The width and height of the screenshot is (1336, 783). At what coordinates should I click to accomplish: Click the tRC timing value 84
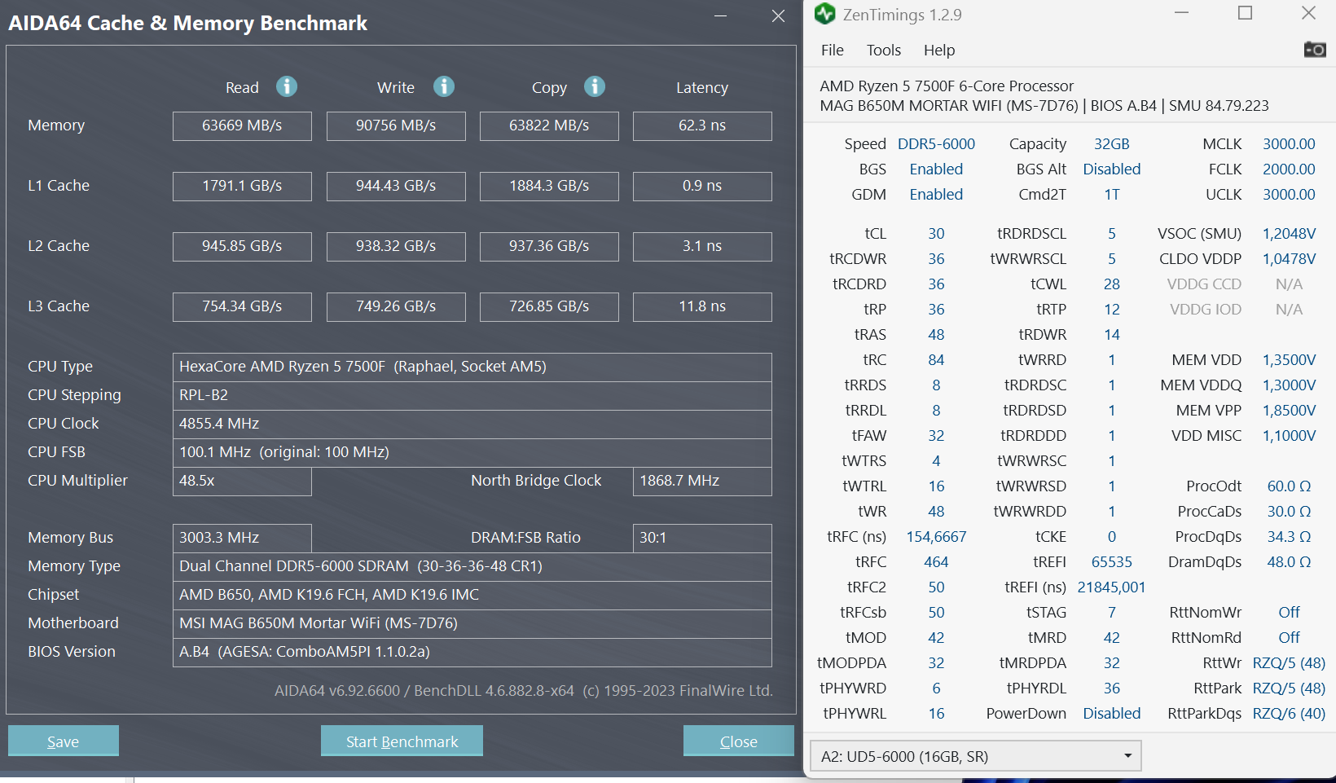pyautogui.click(x=936, y=360)
